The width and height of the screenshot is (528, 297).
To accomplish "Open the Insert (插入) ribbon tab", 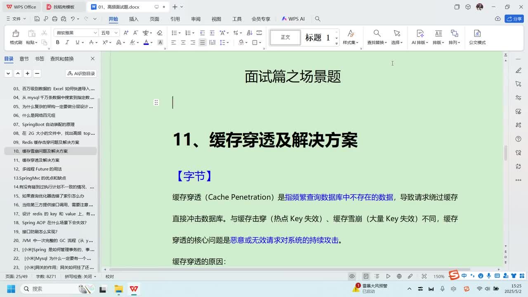I will [134, 19].
